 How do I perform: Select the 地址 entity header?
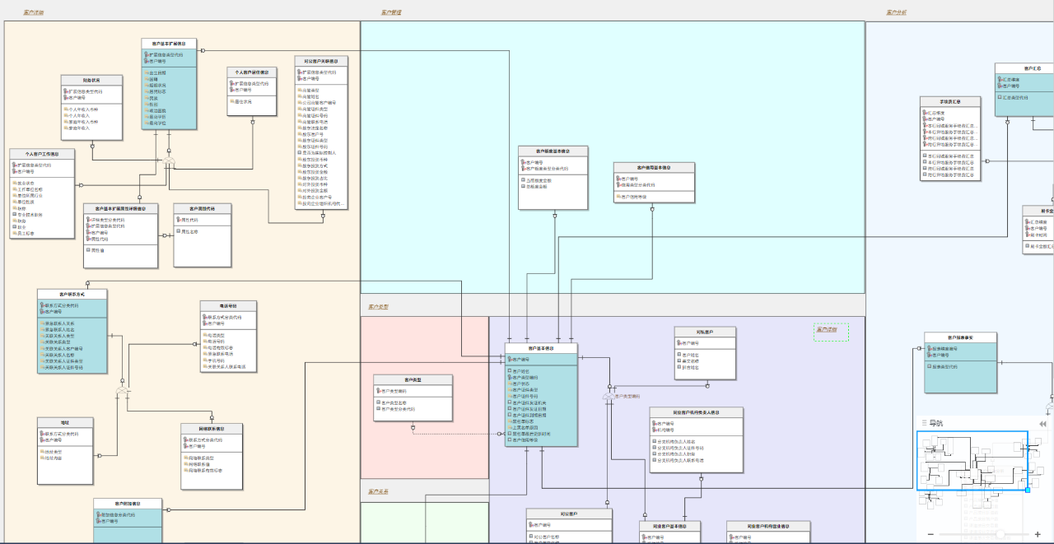click(65, 422)
